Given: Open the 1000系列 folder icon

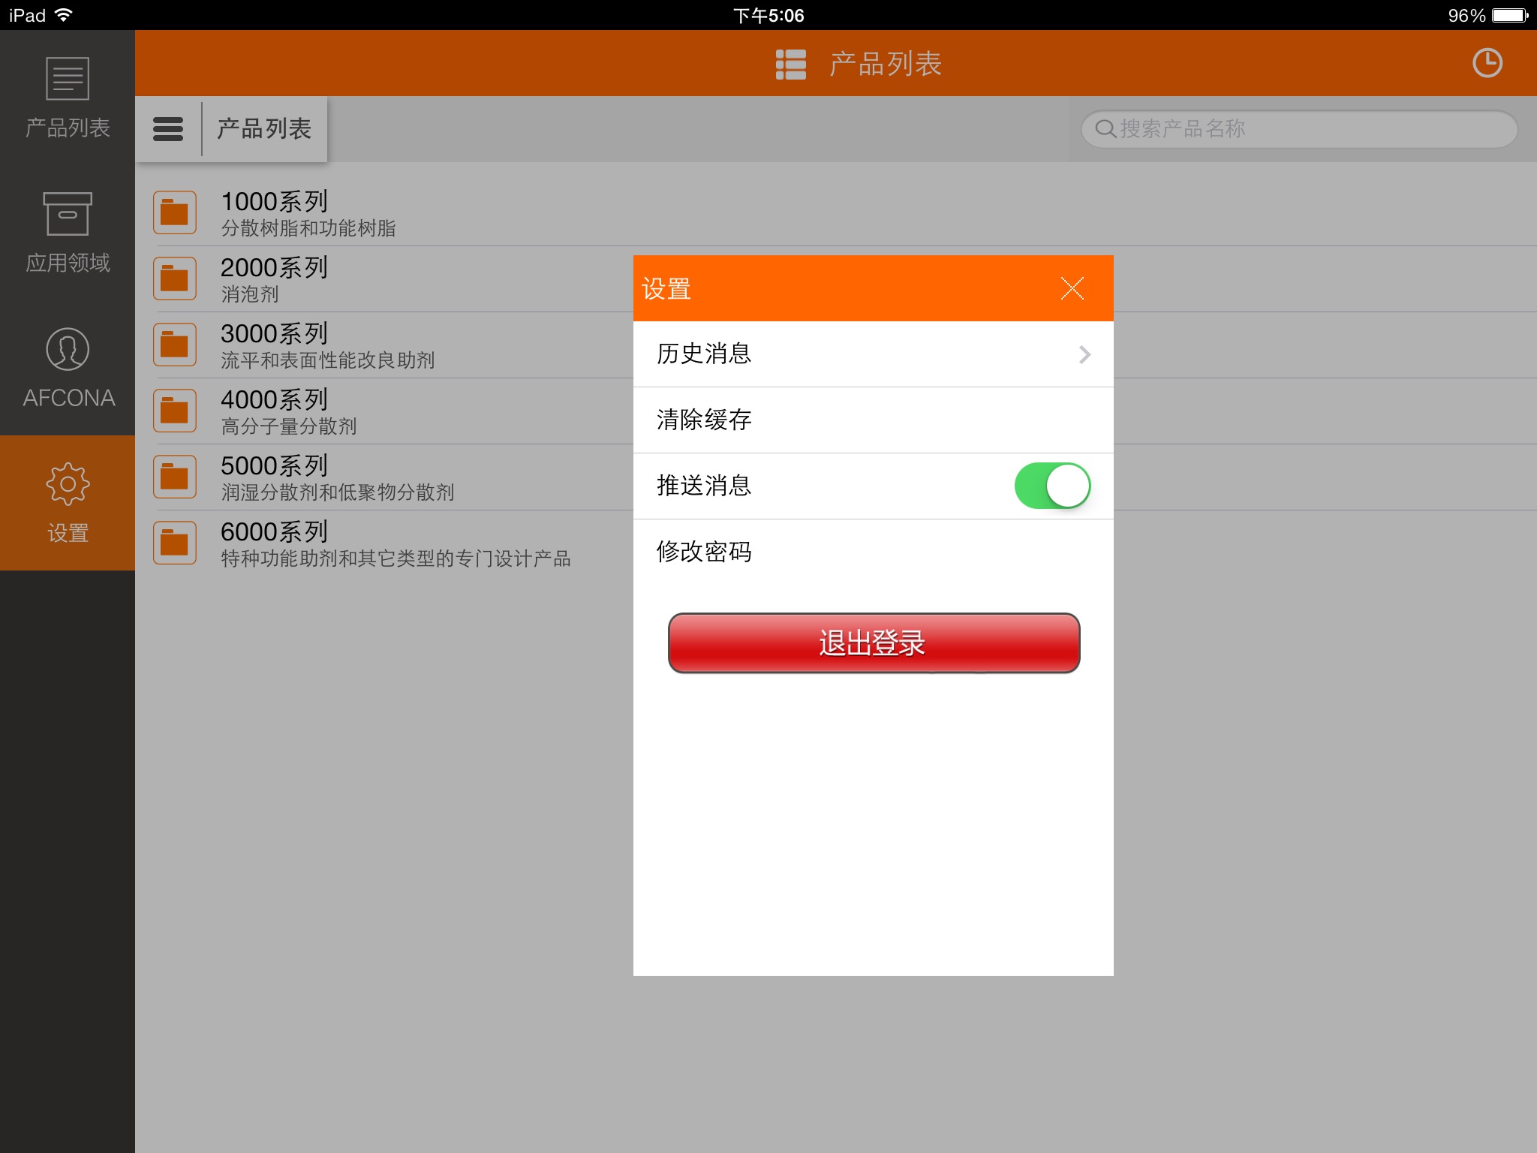Looking at the screenshot, I should (175, 212).
